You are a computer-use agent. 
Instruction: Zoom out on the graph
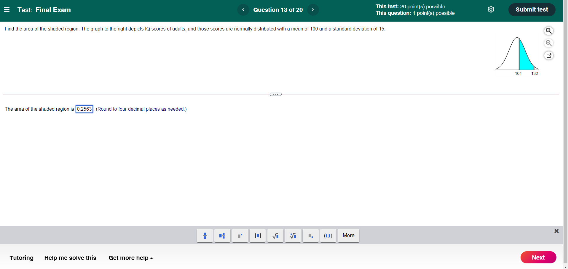549,43
